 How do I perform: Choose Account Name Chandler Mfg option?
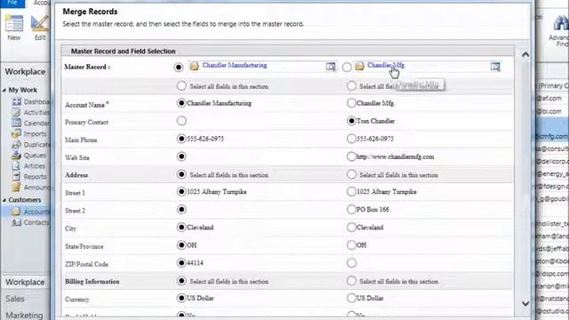[x=351, y=103]
